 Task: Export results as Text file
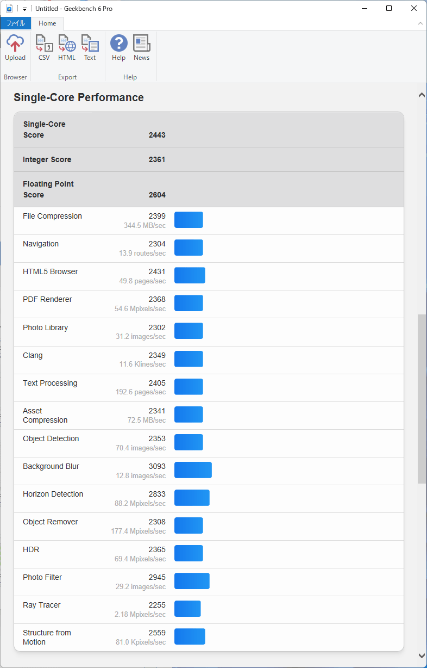pos(90,48)
